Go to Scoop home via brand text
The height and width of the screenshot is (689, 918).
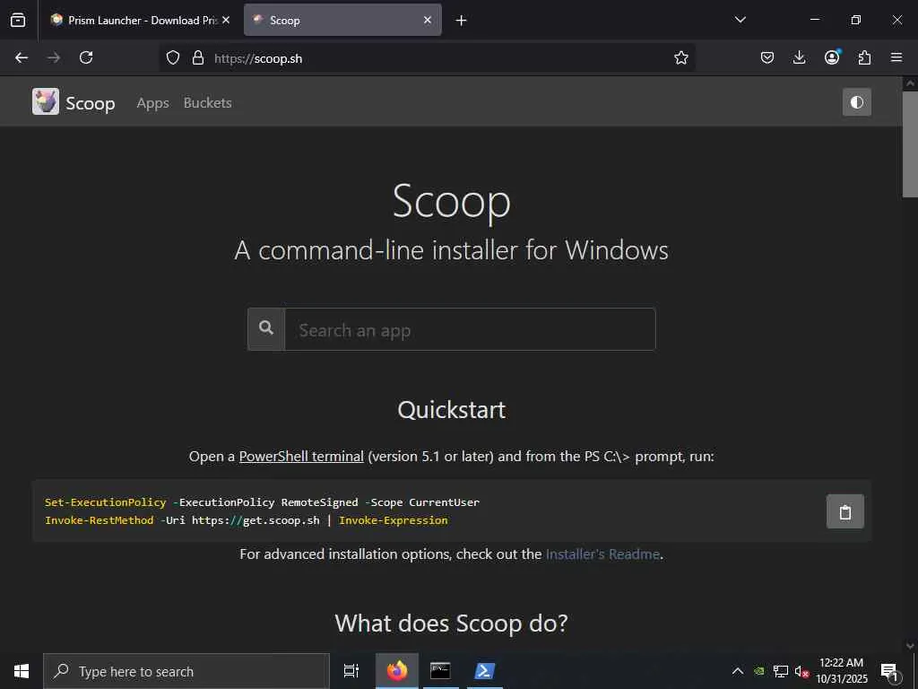point(91,103)
